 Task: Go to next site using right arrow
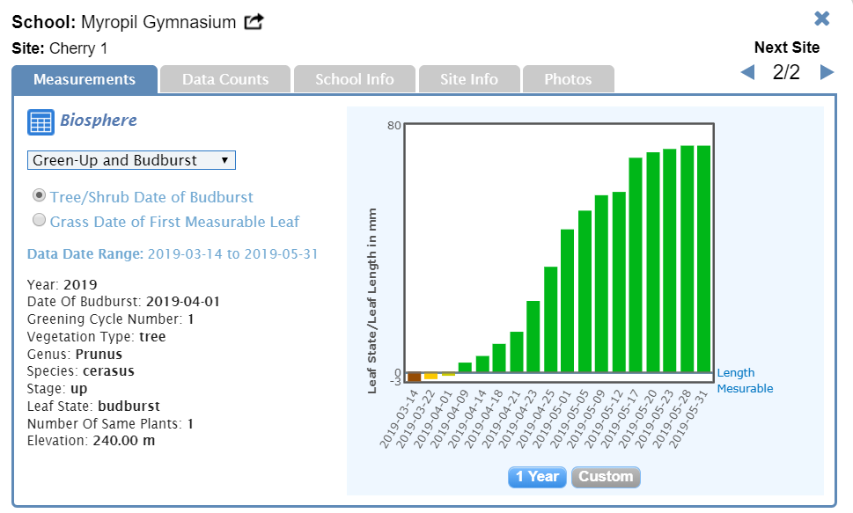(x=827, y=72)
